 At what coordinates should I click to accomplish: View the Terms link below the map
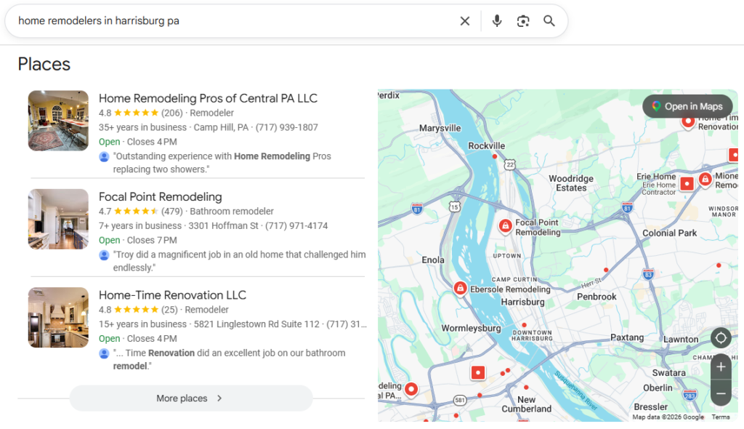click(x=721, y=417)
